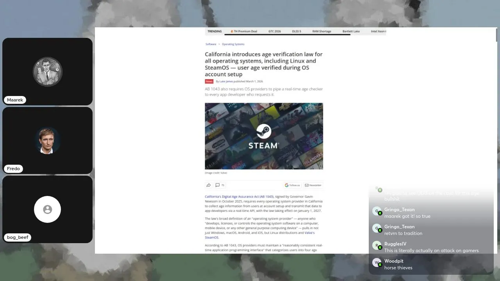Click chat message 'retvrn to tradition'
The image size is (500, 281).
403,233
